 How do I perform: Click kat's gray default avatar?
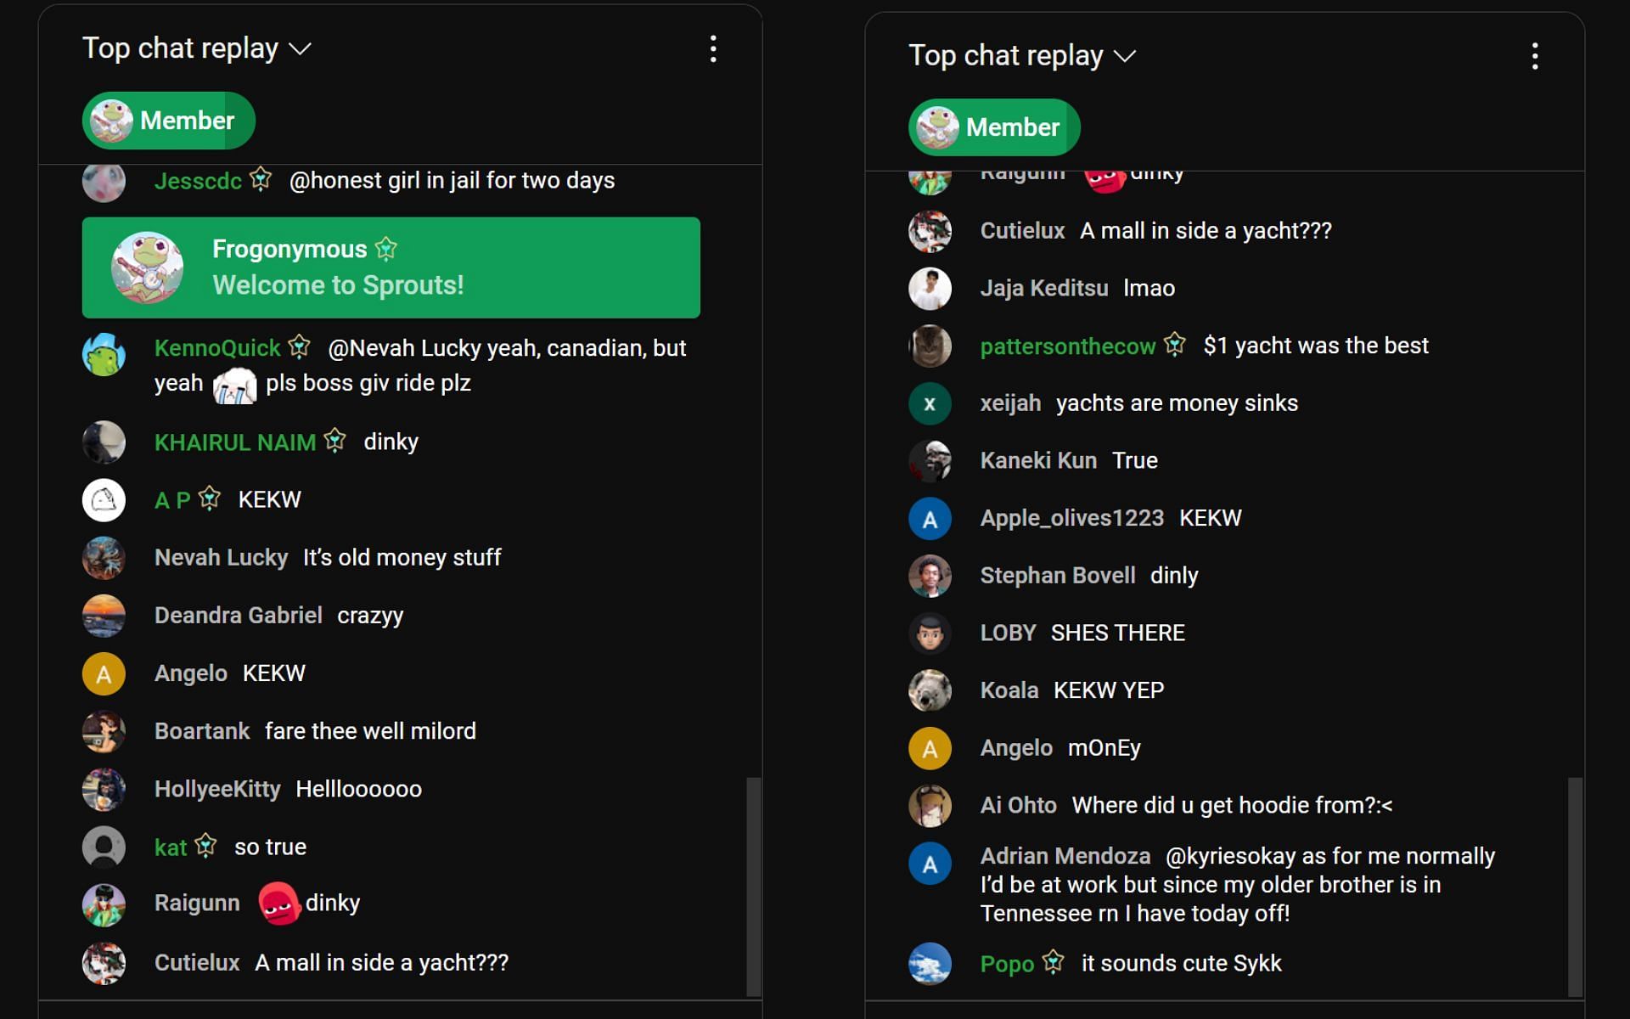point(104,847)
